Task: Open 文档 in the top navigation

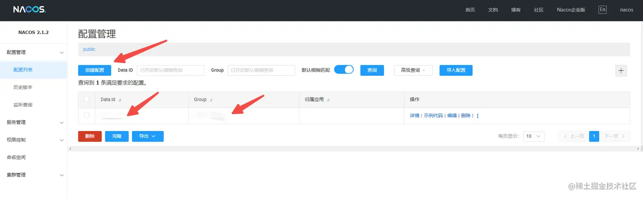Action: (493, 10)
